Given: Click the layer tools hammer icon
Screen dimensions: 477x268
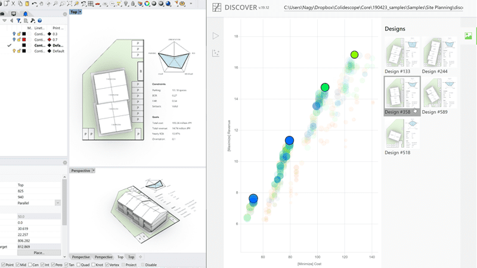Looking at the screenshot, I should [33, 21].
